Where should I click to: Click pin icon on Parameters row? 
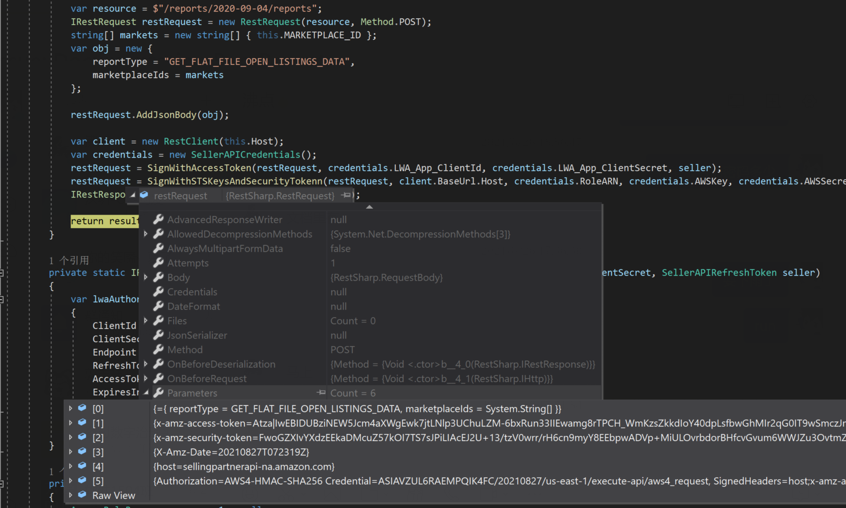point(321,392)
